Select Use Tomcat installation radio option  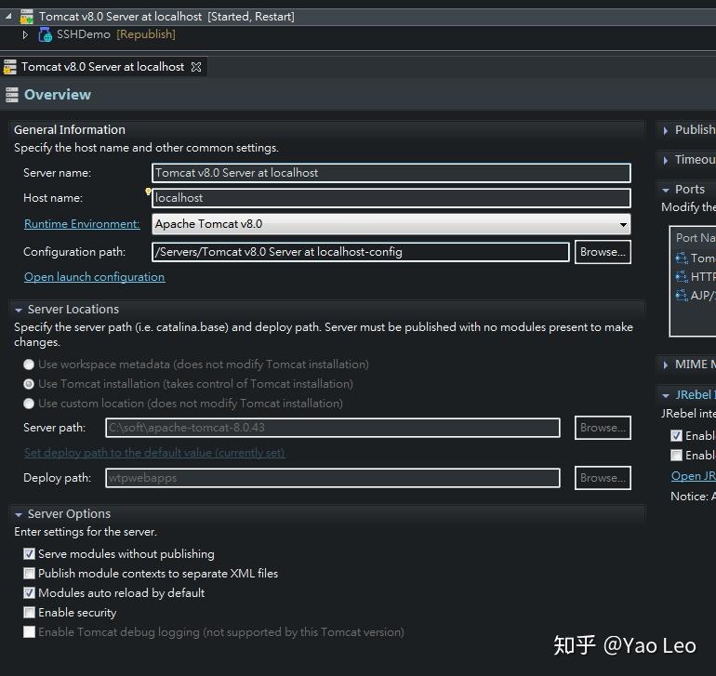[29, 384]
